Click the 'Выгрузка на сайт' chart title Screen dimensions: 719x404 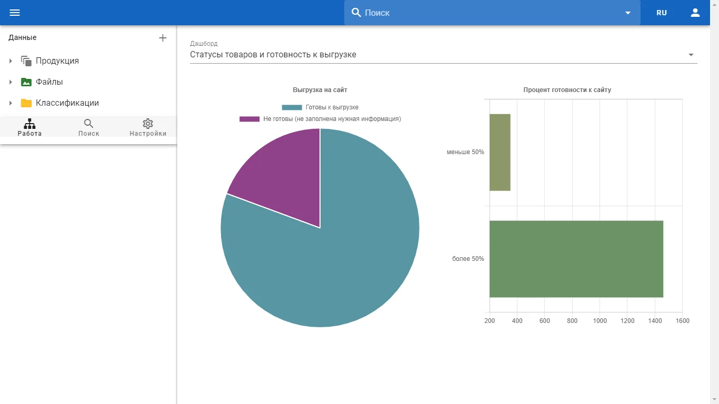point(320,90)
